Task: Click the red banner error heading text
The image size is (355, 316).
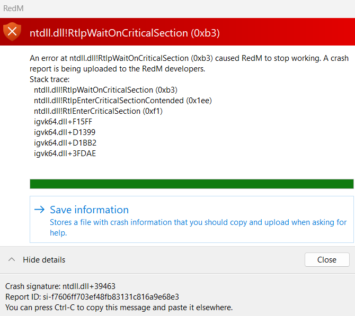Action: [x=125, y=33]
